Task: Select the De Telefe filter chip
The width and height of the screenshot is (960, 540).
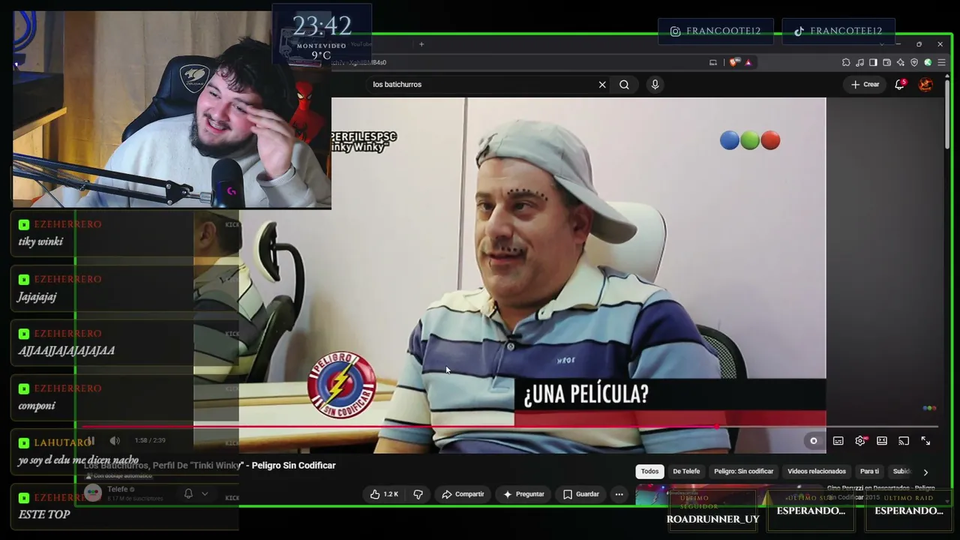Action: 686,472
